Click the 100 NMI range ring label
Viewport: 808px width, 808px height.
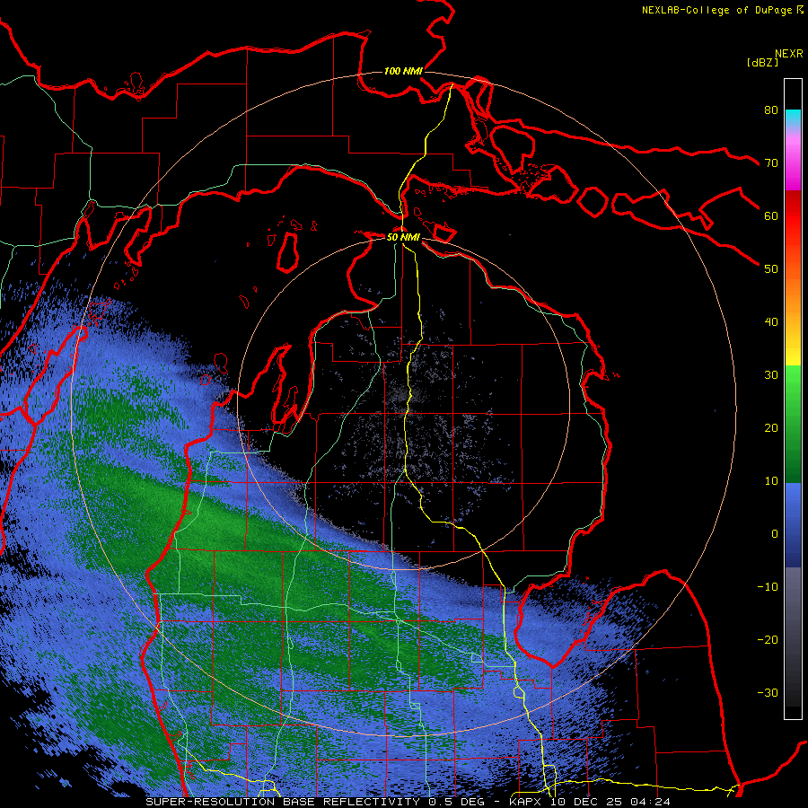point(403,71)
